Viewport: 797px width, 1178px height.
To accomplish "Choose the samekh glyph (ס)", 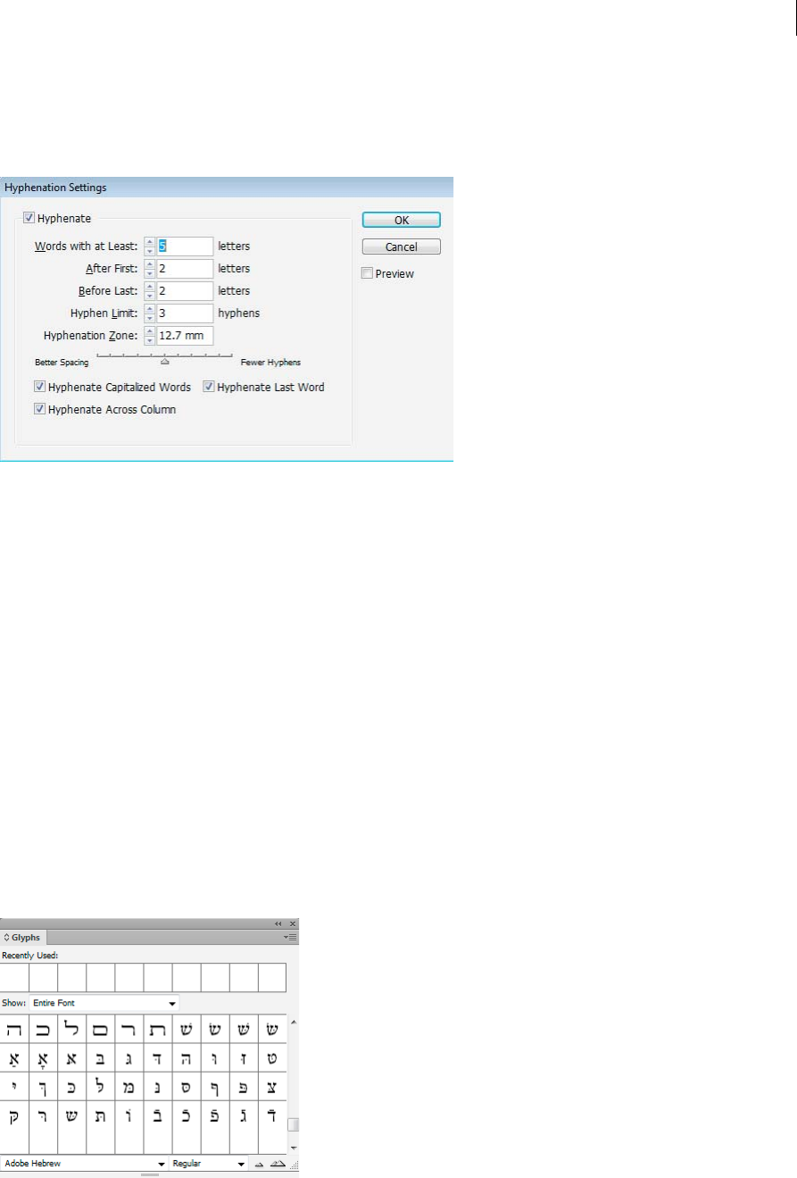I will pos(186,1088).
